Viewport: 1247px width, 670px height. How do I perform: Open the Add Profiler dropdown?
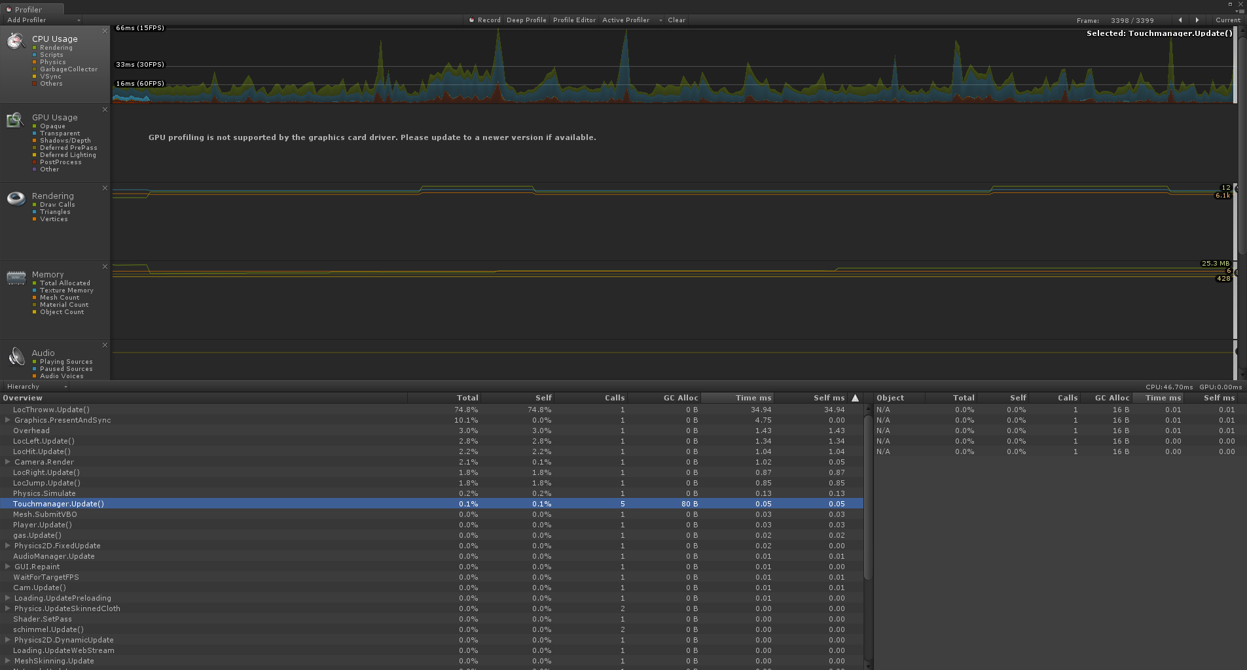43,20
